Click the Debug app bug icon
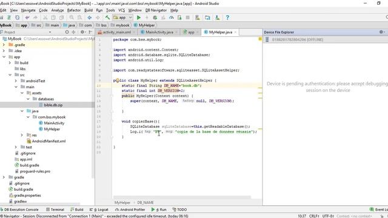This screenshot has width=388, height=218. (x=155, y=18)
